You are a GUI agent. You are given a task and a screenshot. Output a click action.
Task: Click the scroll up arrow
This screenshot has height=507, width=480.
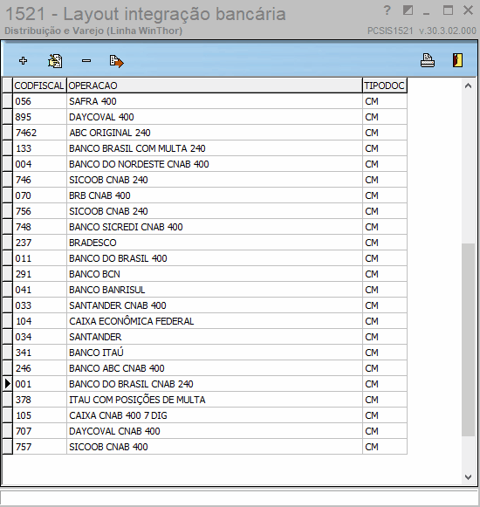(468, 86)
